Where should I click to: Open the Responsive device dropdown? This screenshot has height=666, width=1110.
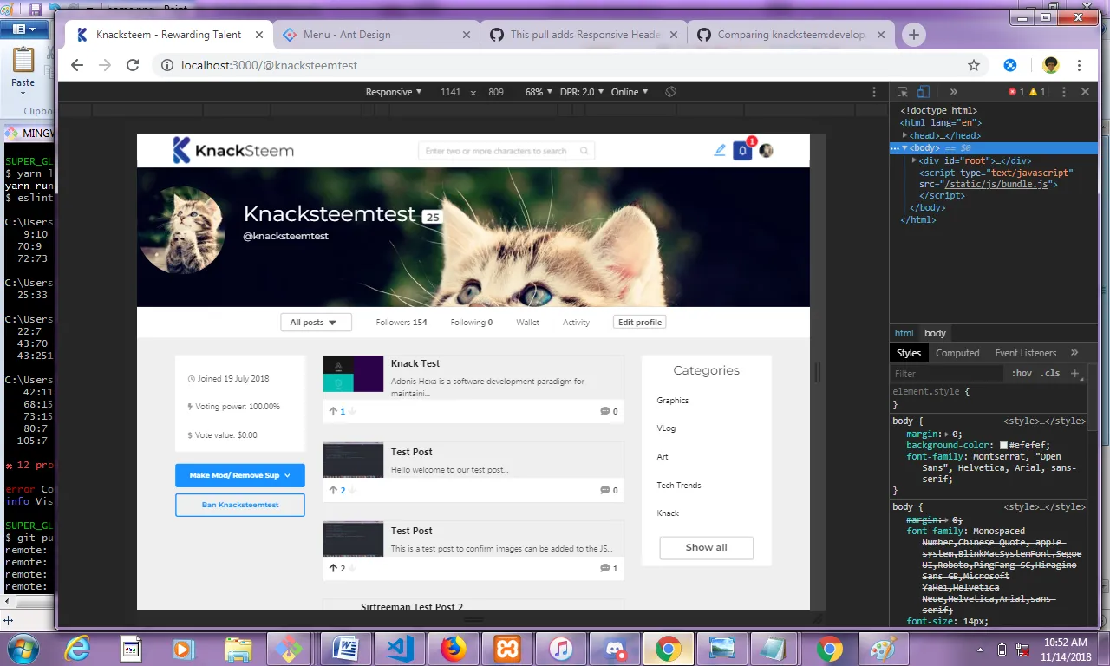[x=394, y=92]
